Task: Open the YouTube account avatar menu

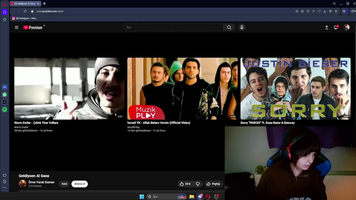Action: click(346, 27)
